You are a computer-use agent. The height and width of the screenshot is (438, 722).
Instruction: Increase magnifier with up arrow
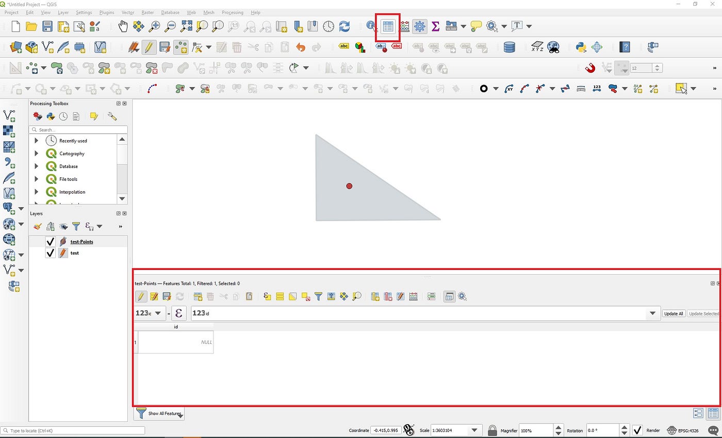[558, 427]
